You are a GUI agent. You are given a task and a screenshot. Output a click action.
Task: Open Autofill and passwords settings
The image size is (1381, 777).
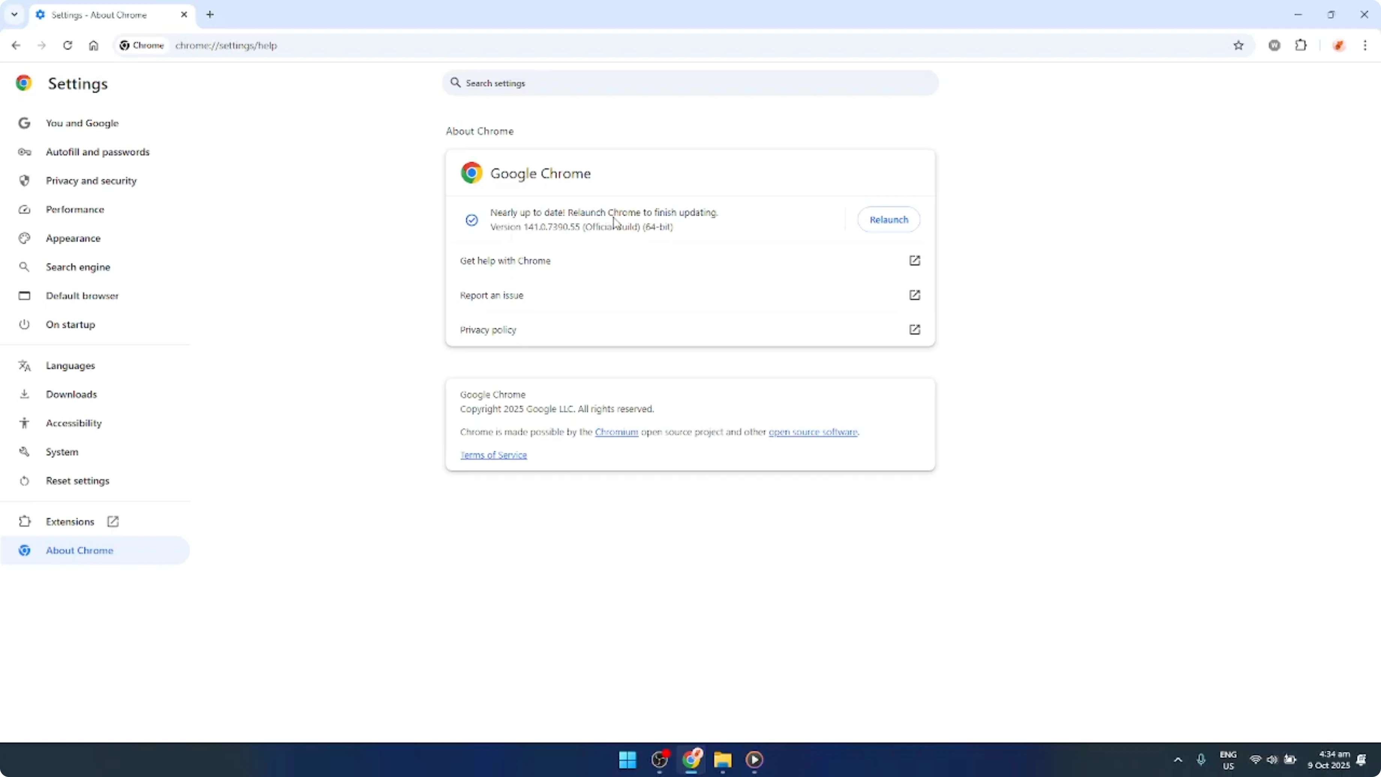(x=98, y=152)
